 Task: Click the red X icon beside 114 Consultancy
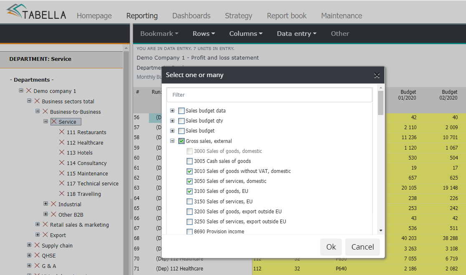point(62,163)
